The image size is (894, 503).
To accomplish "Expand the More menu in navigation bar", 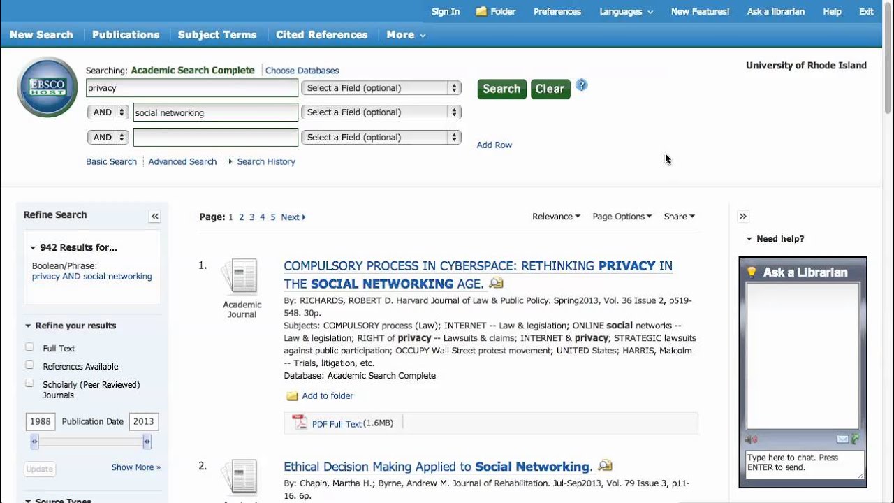I will pos(406,34).
